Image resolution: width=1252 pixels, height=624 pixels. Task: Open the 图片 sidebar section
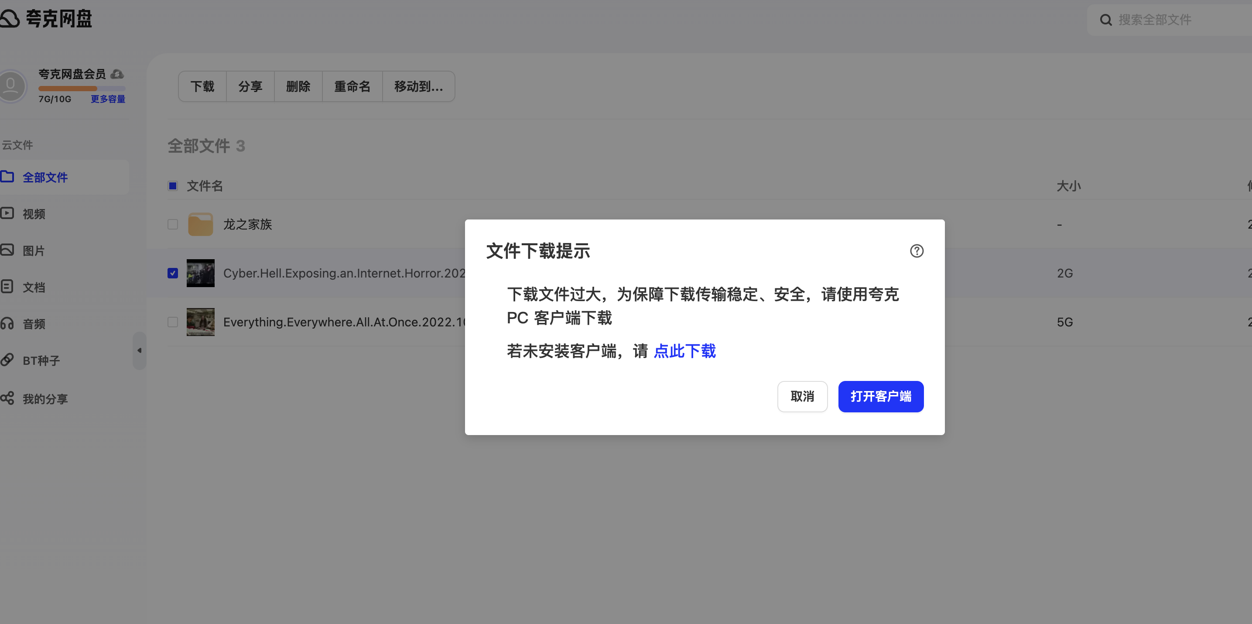[64, 251]
